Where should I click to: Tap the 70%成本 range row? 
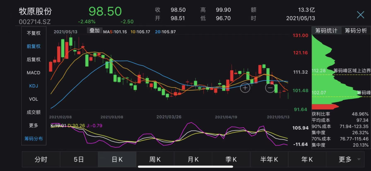[x=340, y=139]
